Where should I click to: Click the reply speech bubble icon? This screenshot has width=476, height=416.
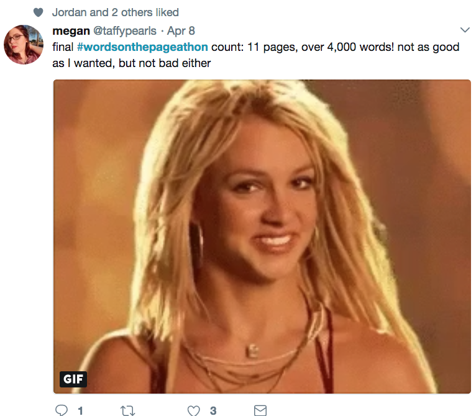point(62,410)
